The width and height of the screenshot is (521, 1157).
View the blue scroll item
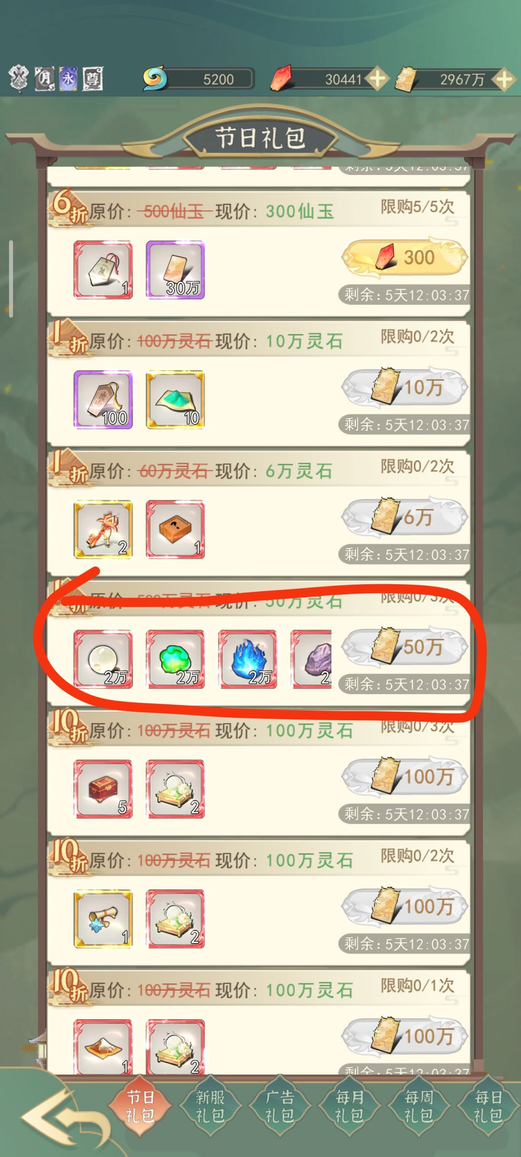pos(103,919)
